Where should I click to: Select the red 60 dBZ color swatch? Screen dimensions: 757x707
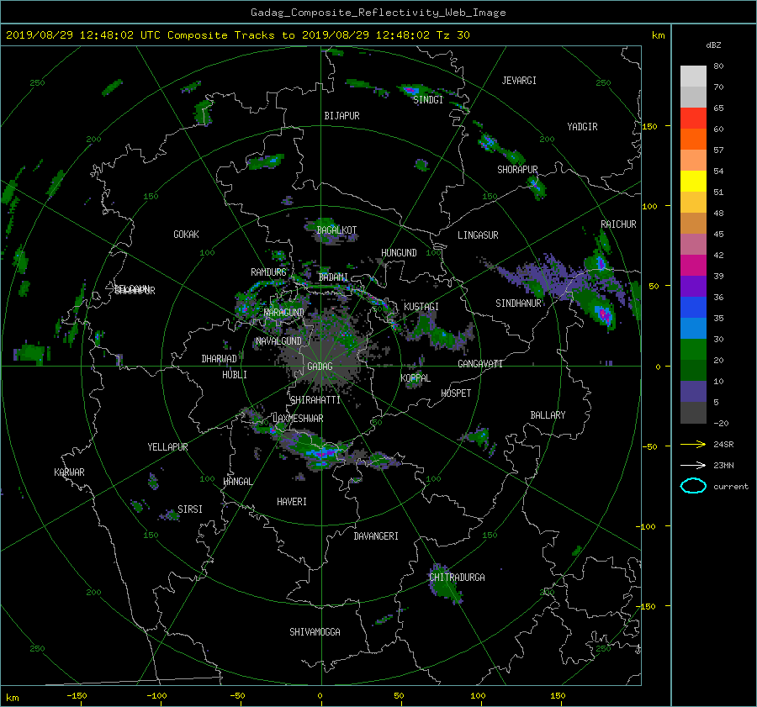pos(693,118)
